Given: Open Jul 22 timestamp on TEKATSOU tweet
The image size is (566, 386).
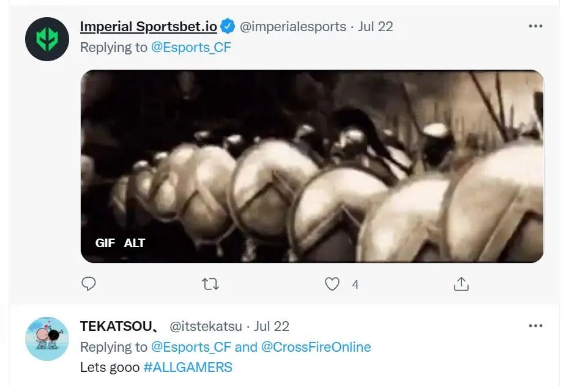Looking at the screenshot, I should [272, 326].
